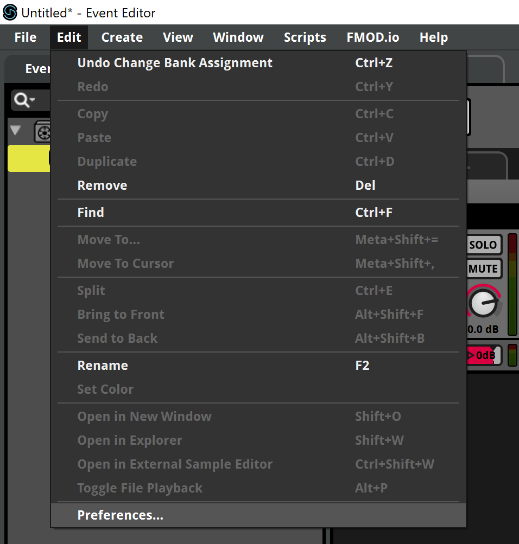Click greyed Open in External Sample Editor

[258, 464]
